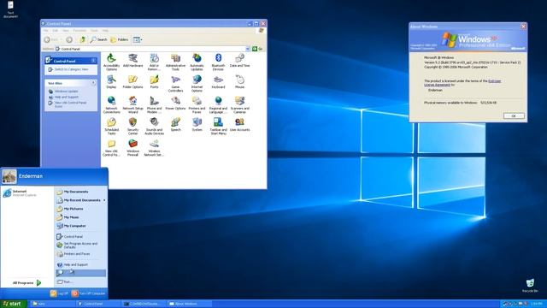Open the Favorites menu in Control Panel

pyautogui.click(x=79, y=31)
